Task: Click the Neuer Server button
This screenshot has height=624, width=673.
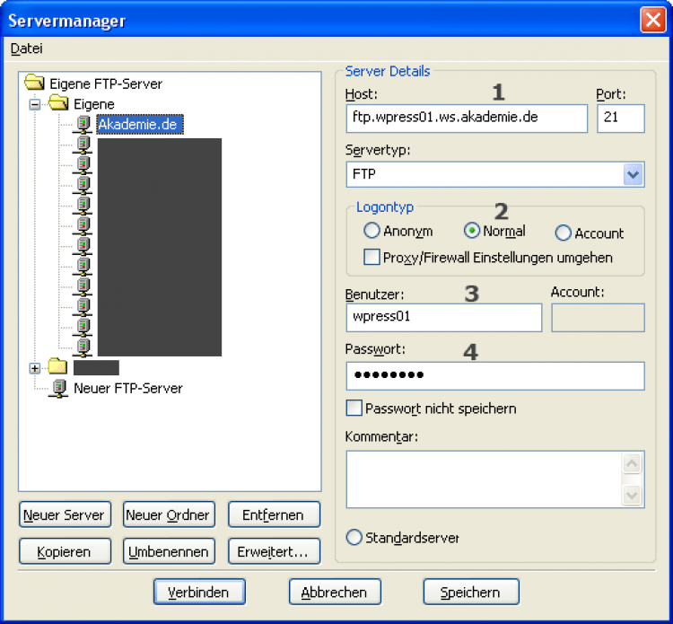Action: [65, 515]
